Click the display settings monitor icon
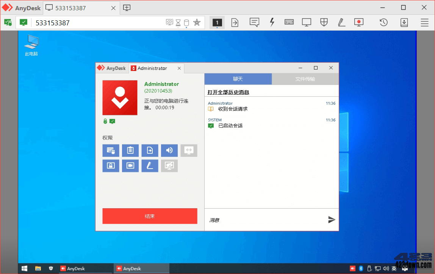The height and width of the screenshot is (274, 435). 306,22
